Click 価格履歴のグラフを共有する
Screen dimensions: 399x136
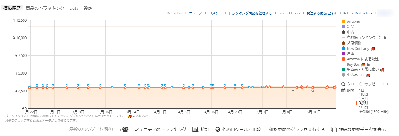pyautogui.click(x=296, y=130)
